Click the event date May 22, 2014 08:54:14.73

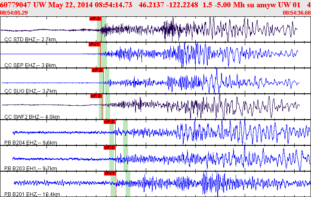(90, 5)
